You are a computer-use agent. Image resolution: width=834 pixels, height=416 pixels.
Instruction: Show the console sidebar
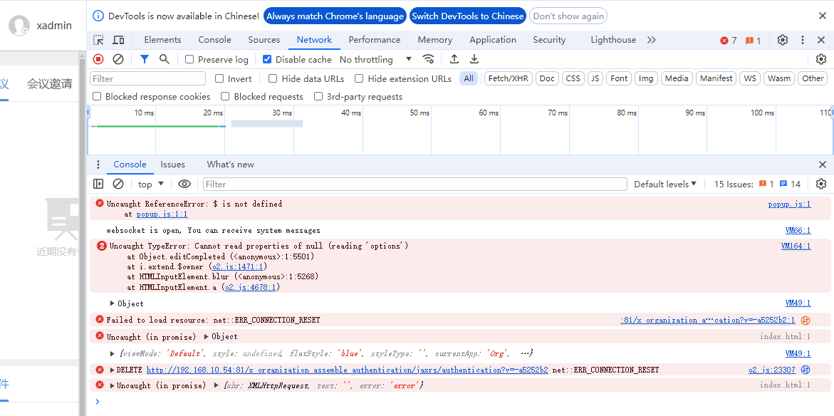tap(98, 184)
